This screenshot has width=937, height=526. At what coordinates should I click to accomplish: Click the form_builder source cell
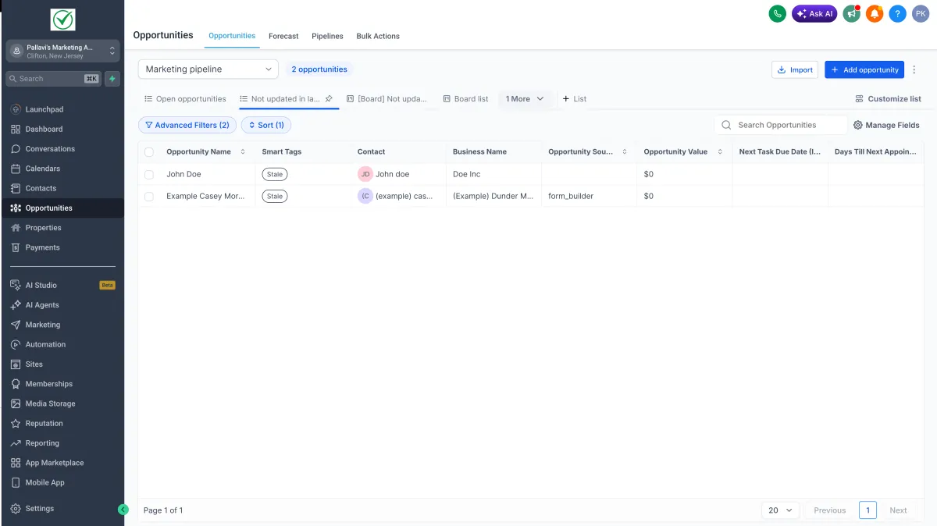(x=571, y=196)
